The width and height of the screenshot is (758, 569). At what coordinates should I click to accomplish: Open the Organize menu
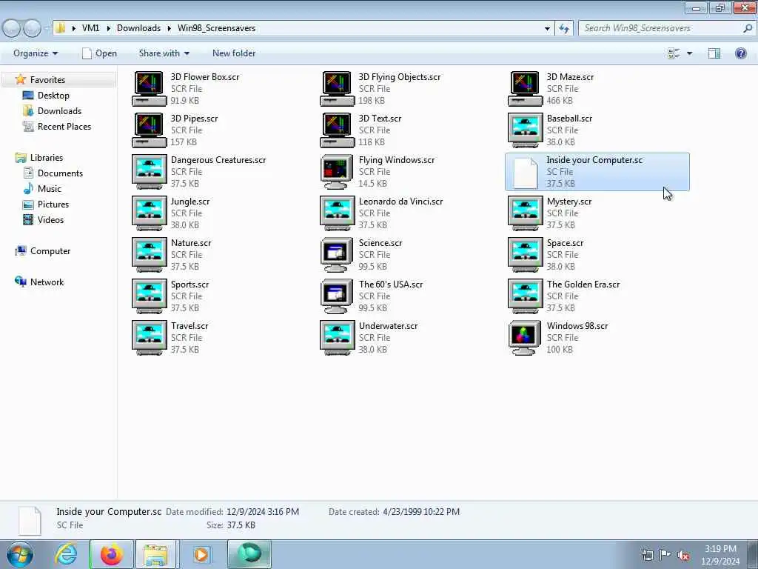point(36,53)
